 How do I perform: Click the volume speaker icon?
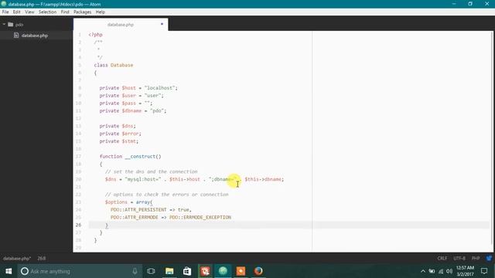point(449,271)
